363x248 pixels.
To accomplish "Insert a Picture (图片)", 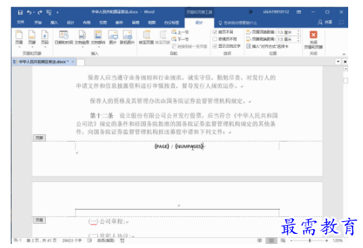I will [113, 38].
